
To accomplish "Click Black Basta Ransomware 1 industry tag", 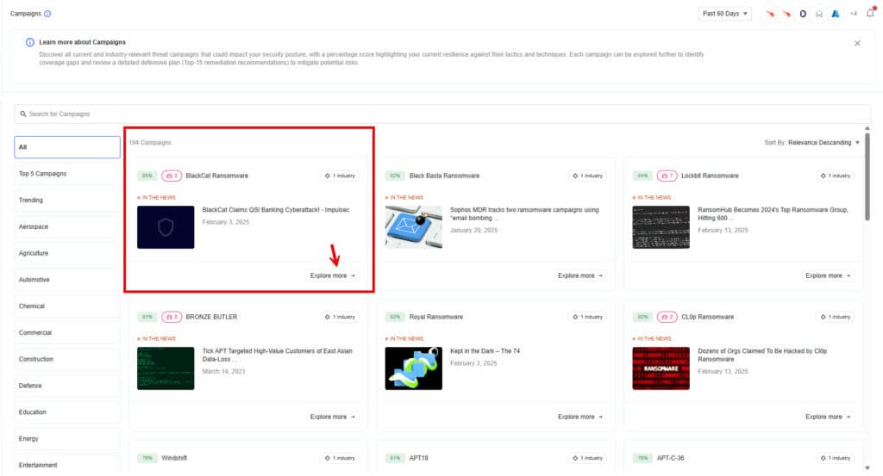I will [588, 176].
